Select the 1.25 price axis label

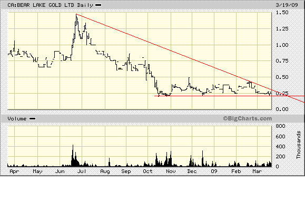click(282, 29)
